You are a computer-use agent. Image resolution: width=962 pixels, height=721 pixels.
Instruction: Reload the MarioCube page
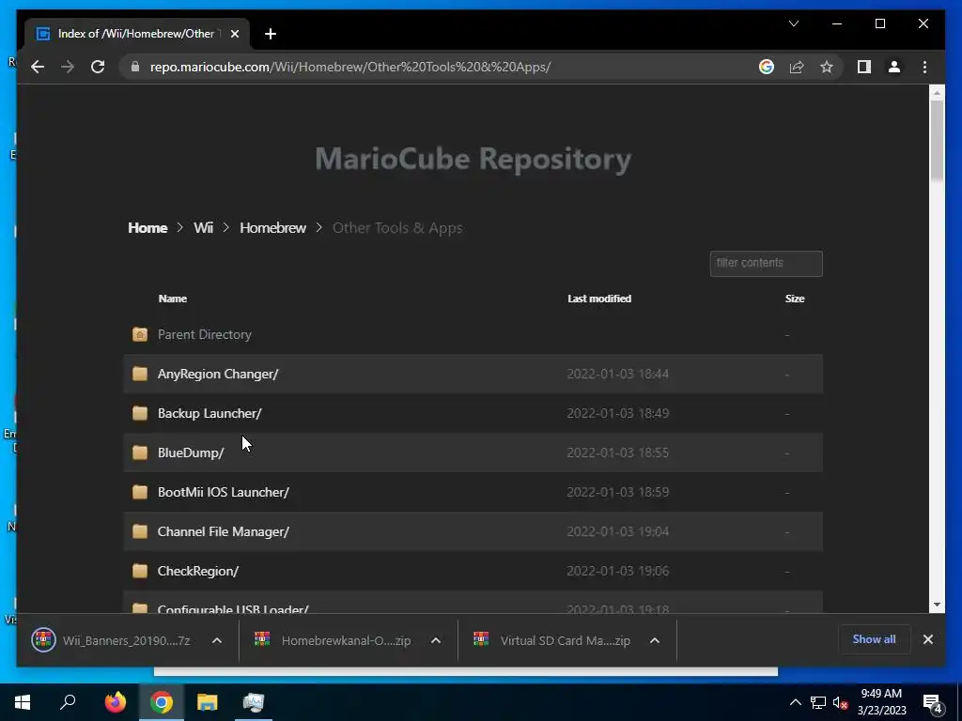(98, 67)
